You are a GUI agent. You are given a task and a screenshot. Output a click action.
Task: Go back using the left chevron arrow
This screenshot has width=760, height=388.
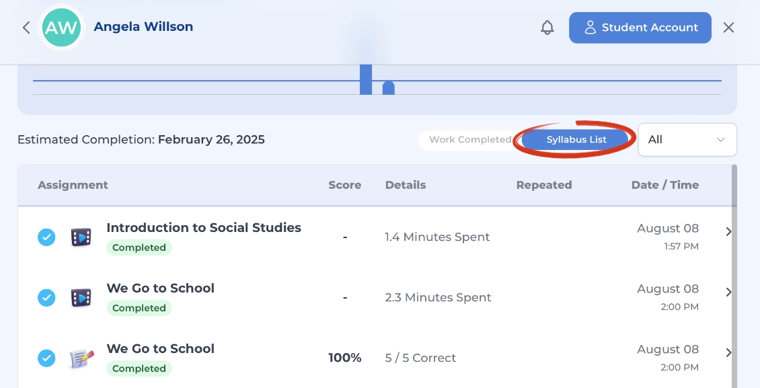tap(26, 28)
